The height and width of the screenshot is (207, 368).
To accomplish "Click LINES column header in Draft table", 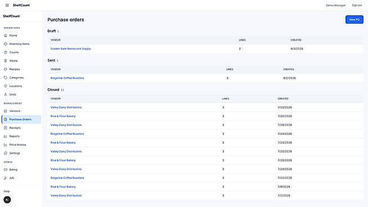I will (x=242, y=40).
